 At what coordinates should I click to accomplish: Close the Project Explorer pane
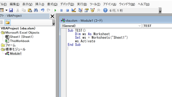(x=52, y=16)
